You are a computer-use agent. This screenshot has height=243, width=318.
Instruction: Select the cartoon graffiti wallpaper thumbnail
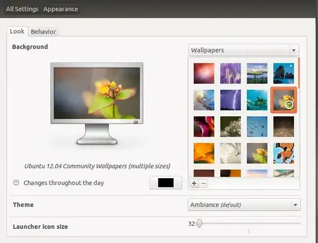coord(283,153)
